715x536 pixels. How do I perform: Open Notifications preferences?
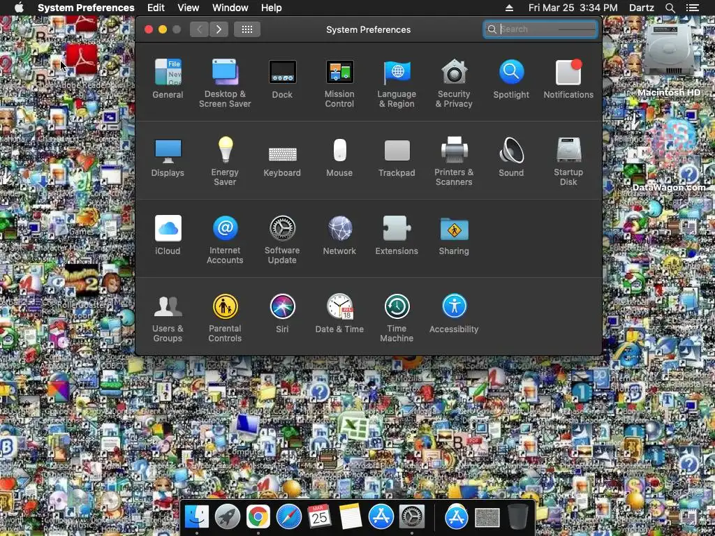click(x=568, y=79)
